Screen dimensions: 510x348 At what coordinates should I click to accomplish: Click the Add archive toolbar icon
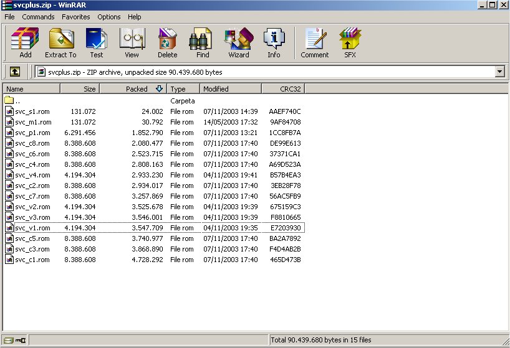coord(25,43)
